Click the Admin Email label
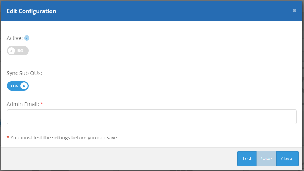The height and width of the screenshot is (171, 304). pyautogui.click(x=23, y=104)
